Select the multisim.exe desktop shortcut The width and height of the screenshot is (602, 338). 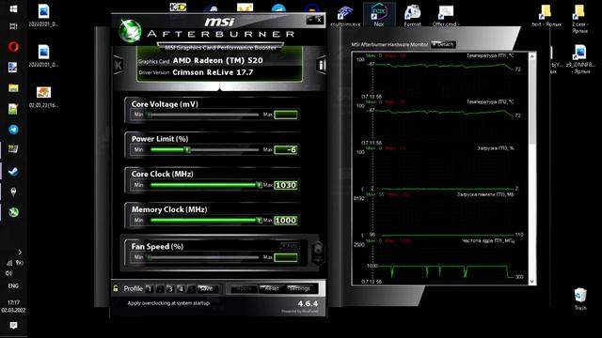pyautogui.click(x=345, y=15)
